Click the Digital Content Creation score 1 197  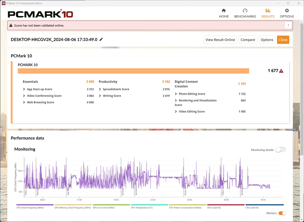(x=242, y=84)
